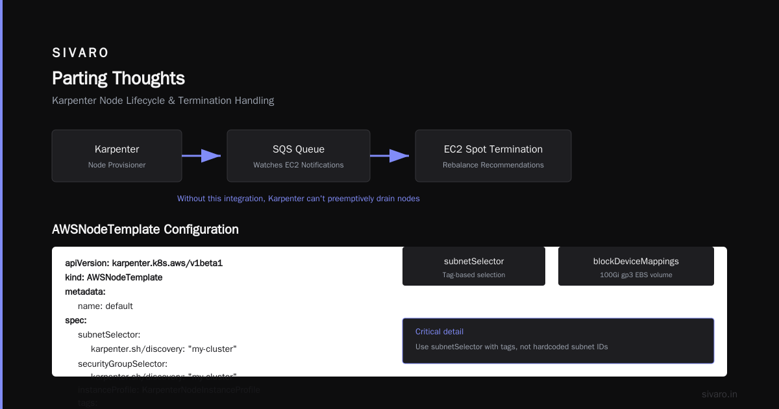Open the sivaro.in footer link

(x=720, y=394)
